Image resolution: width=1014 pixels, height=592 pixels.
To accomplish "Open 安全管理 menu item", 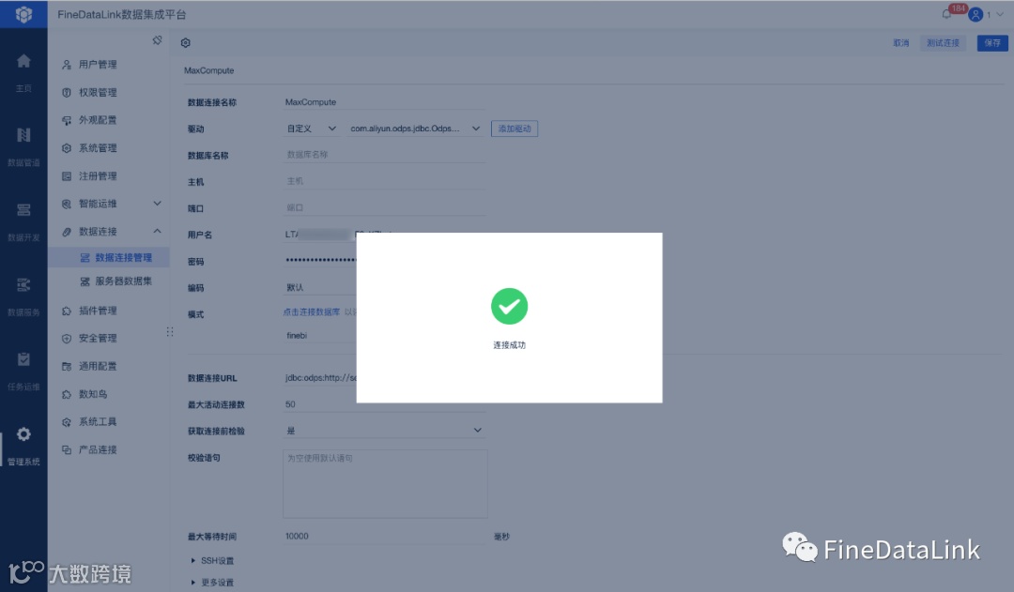I will click(x=98, y=338).
